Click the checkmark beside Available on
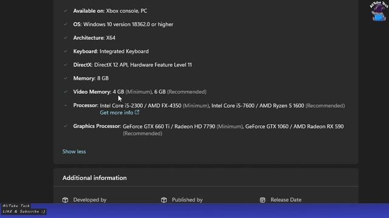 coord(66,11)
